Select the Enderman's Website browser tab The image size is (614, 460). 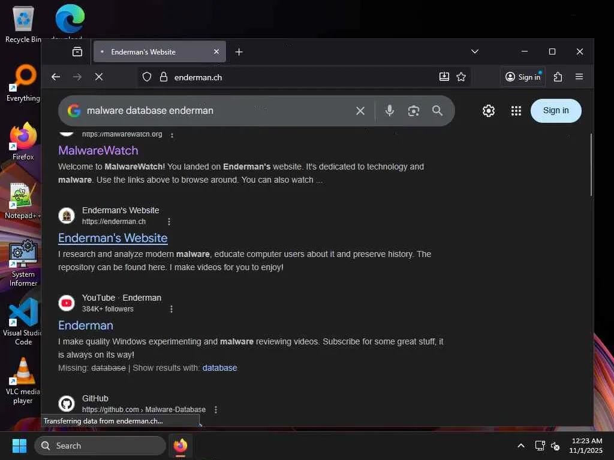click(x=159, y=52)
